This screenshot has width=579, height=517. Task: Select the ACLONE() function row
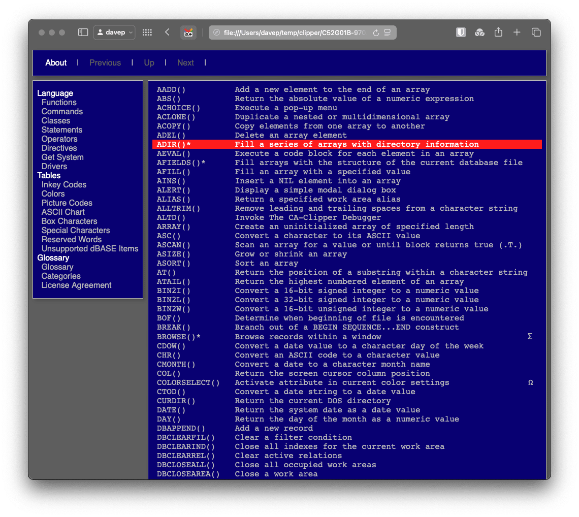347,117
